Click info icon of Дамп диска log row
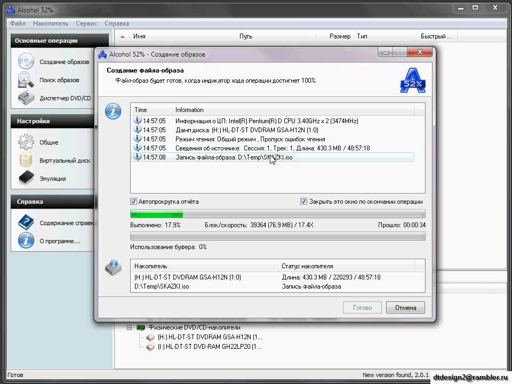This screenshot has width=512, height=384. tap(138, 130)
